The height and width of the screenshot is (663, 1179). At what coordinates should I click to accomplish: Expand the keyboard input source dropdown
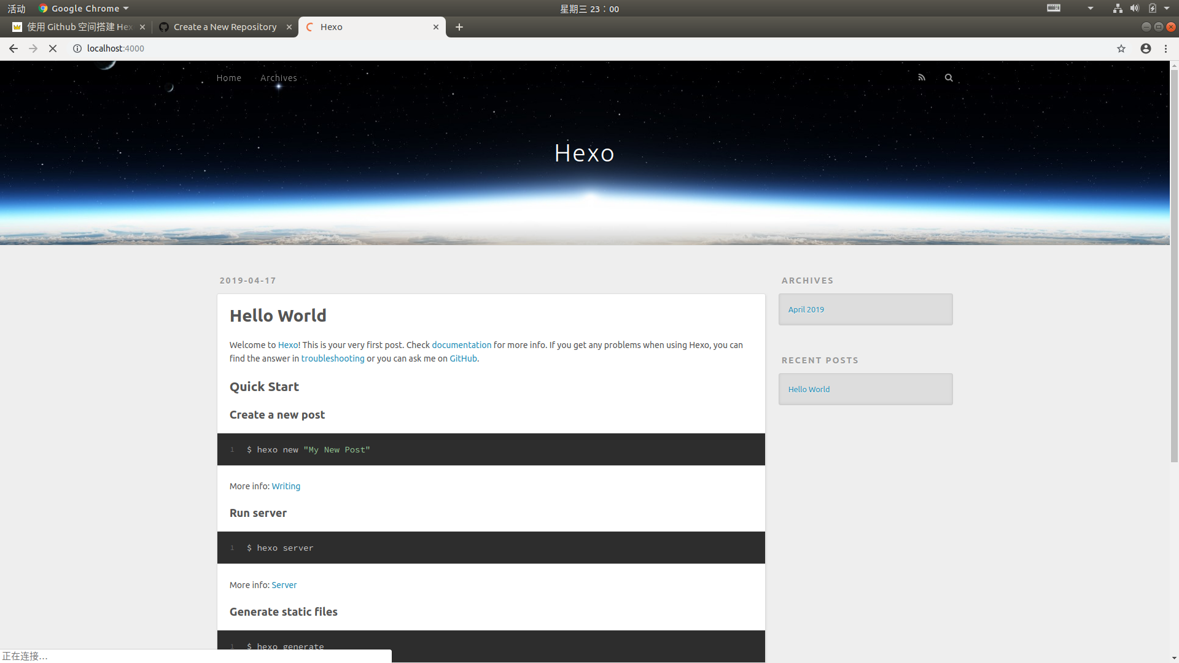[x=1091, y=9]
